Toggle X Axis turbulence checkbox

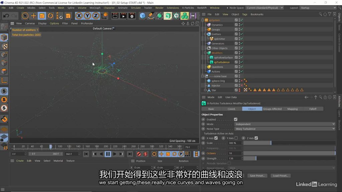pyautogui.click(x=216, y=138)
